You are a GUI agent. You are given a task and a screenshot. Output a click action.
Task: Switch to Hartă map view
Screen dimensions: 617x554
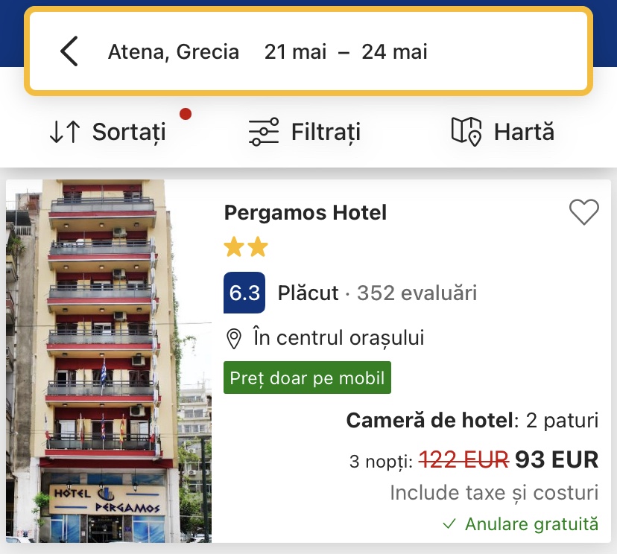click(524, 133)
